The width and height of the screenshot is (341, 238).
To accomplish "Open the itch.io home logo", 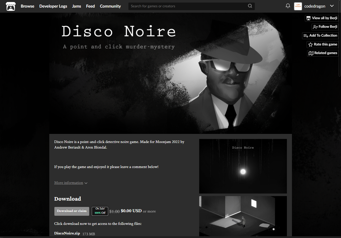I will click(x=11, y=6).
